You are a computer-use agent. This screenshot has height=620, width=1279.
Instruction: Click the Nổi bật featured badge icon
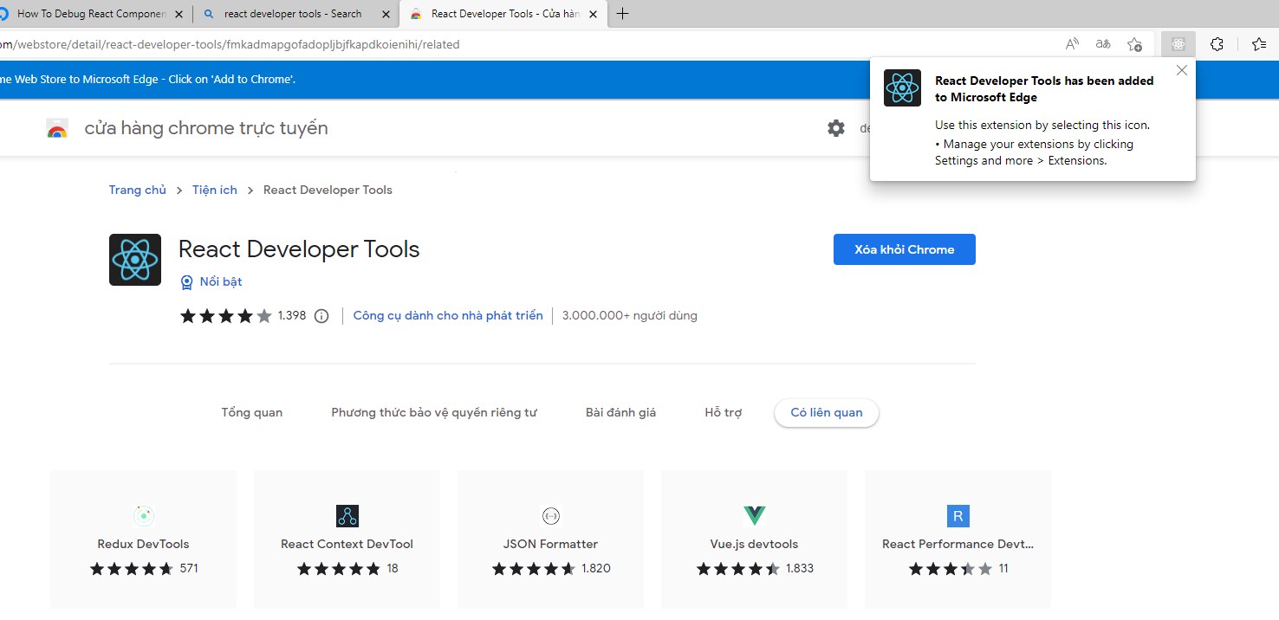(186, 282)
